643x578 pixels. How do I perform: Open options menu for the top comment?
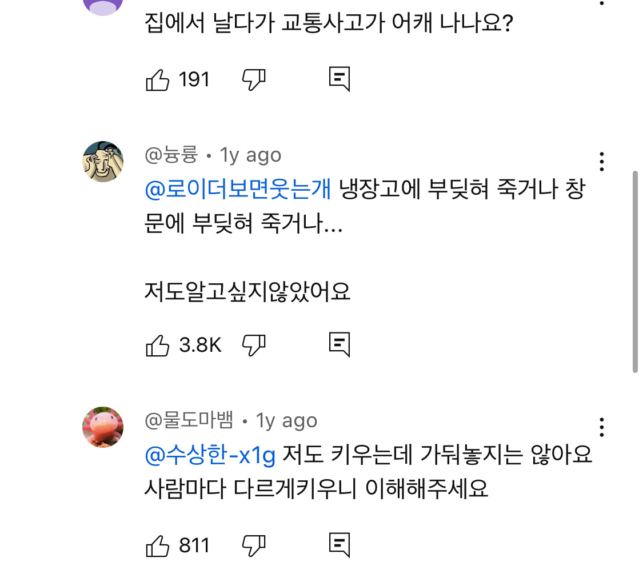[601, 3]
